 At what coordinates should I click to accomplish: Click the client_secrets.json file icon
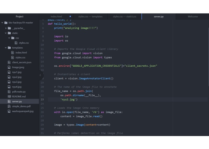[9, 62]
